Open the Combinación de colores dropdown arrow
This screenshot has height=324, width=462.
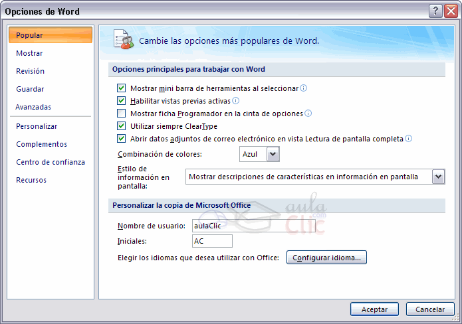[273, 154]
